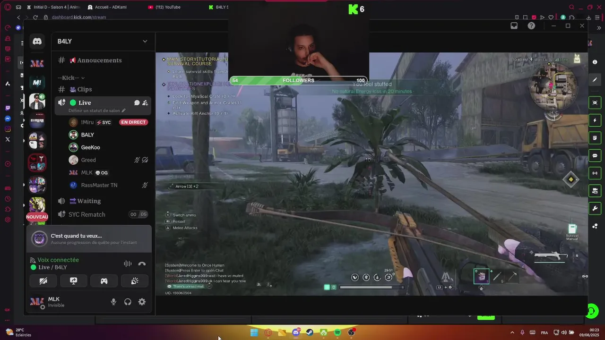Select user GeeKoo in voice channel
The width and height of the screenshot is (605, 340).
(109, 147)
